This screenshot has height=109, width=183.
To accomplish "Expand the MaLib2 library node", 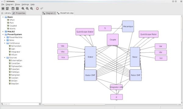I will tap(3, 31).
